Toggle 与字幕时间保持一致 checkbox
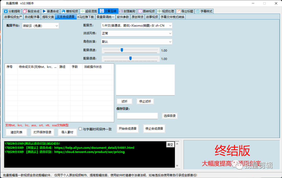The width and height of the screenshot is (282, 178). pyautogui.click(x=80, y=129)
